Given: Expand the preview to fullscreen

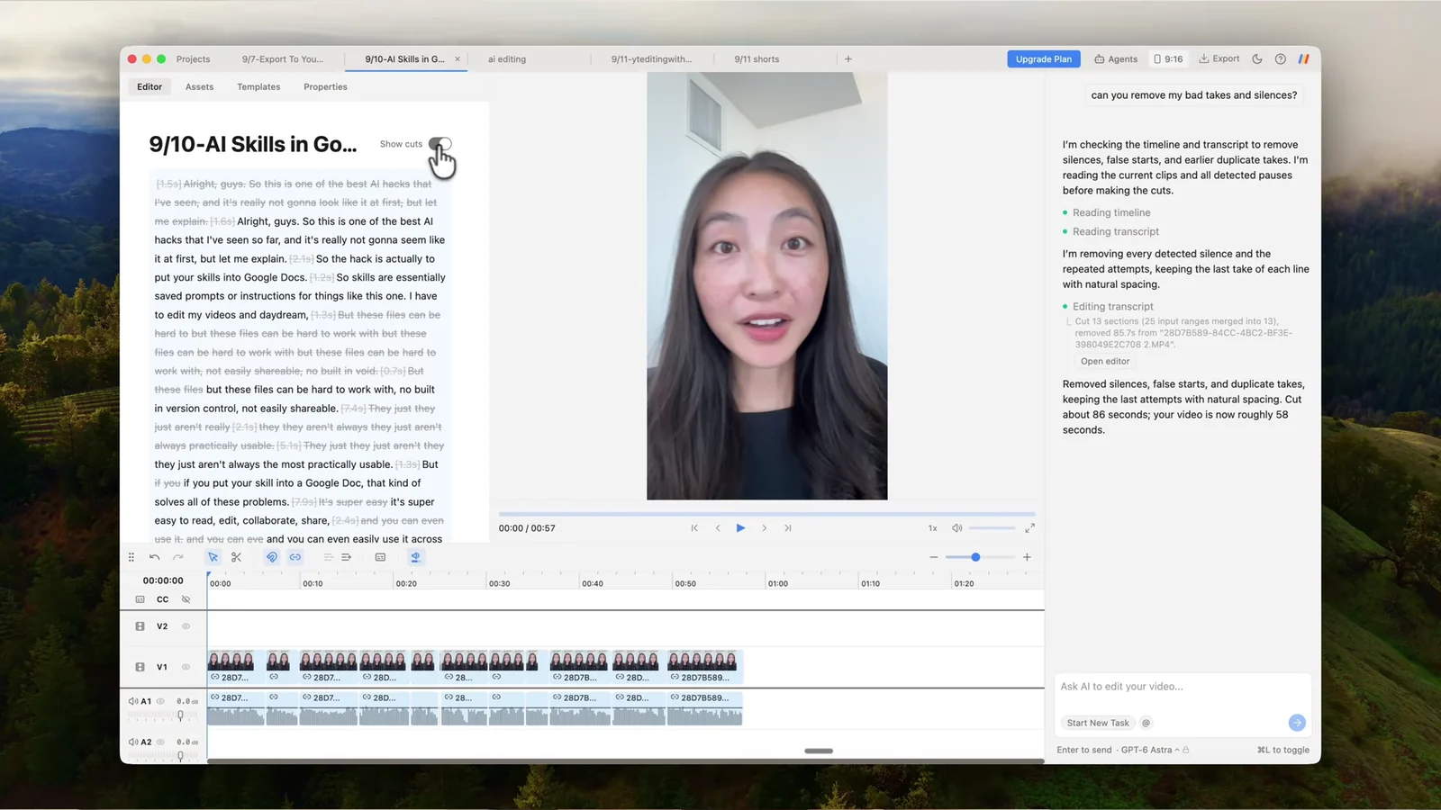Looking at the screenshot, I should [x=1030, y=528].
